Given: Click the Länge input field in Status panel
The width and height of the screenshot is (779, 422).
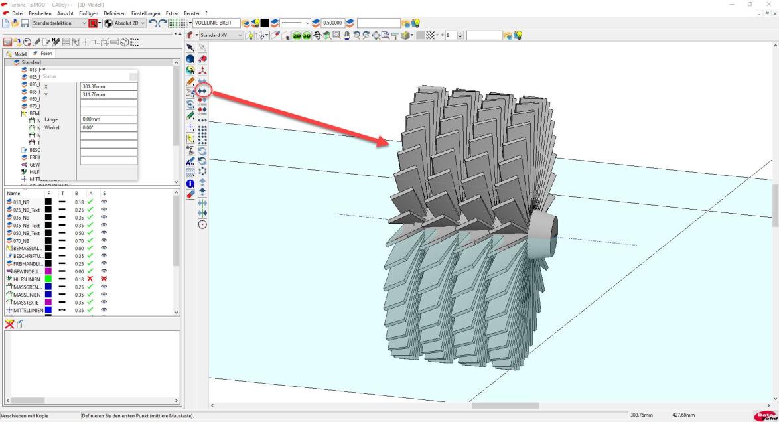Looking at the screenshot, I should coord(108,119).
